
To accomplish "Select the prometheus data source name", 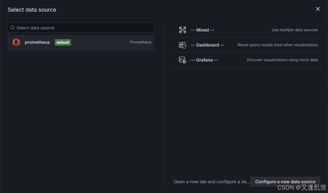I will (x=37, y=42).
